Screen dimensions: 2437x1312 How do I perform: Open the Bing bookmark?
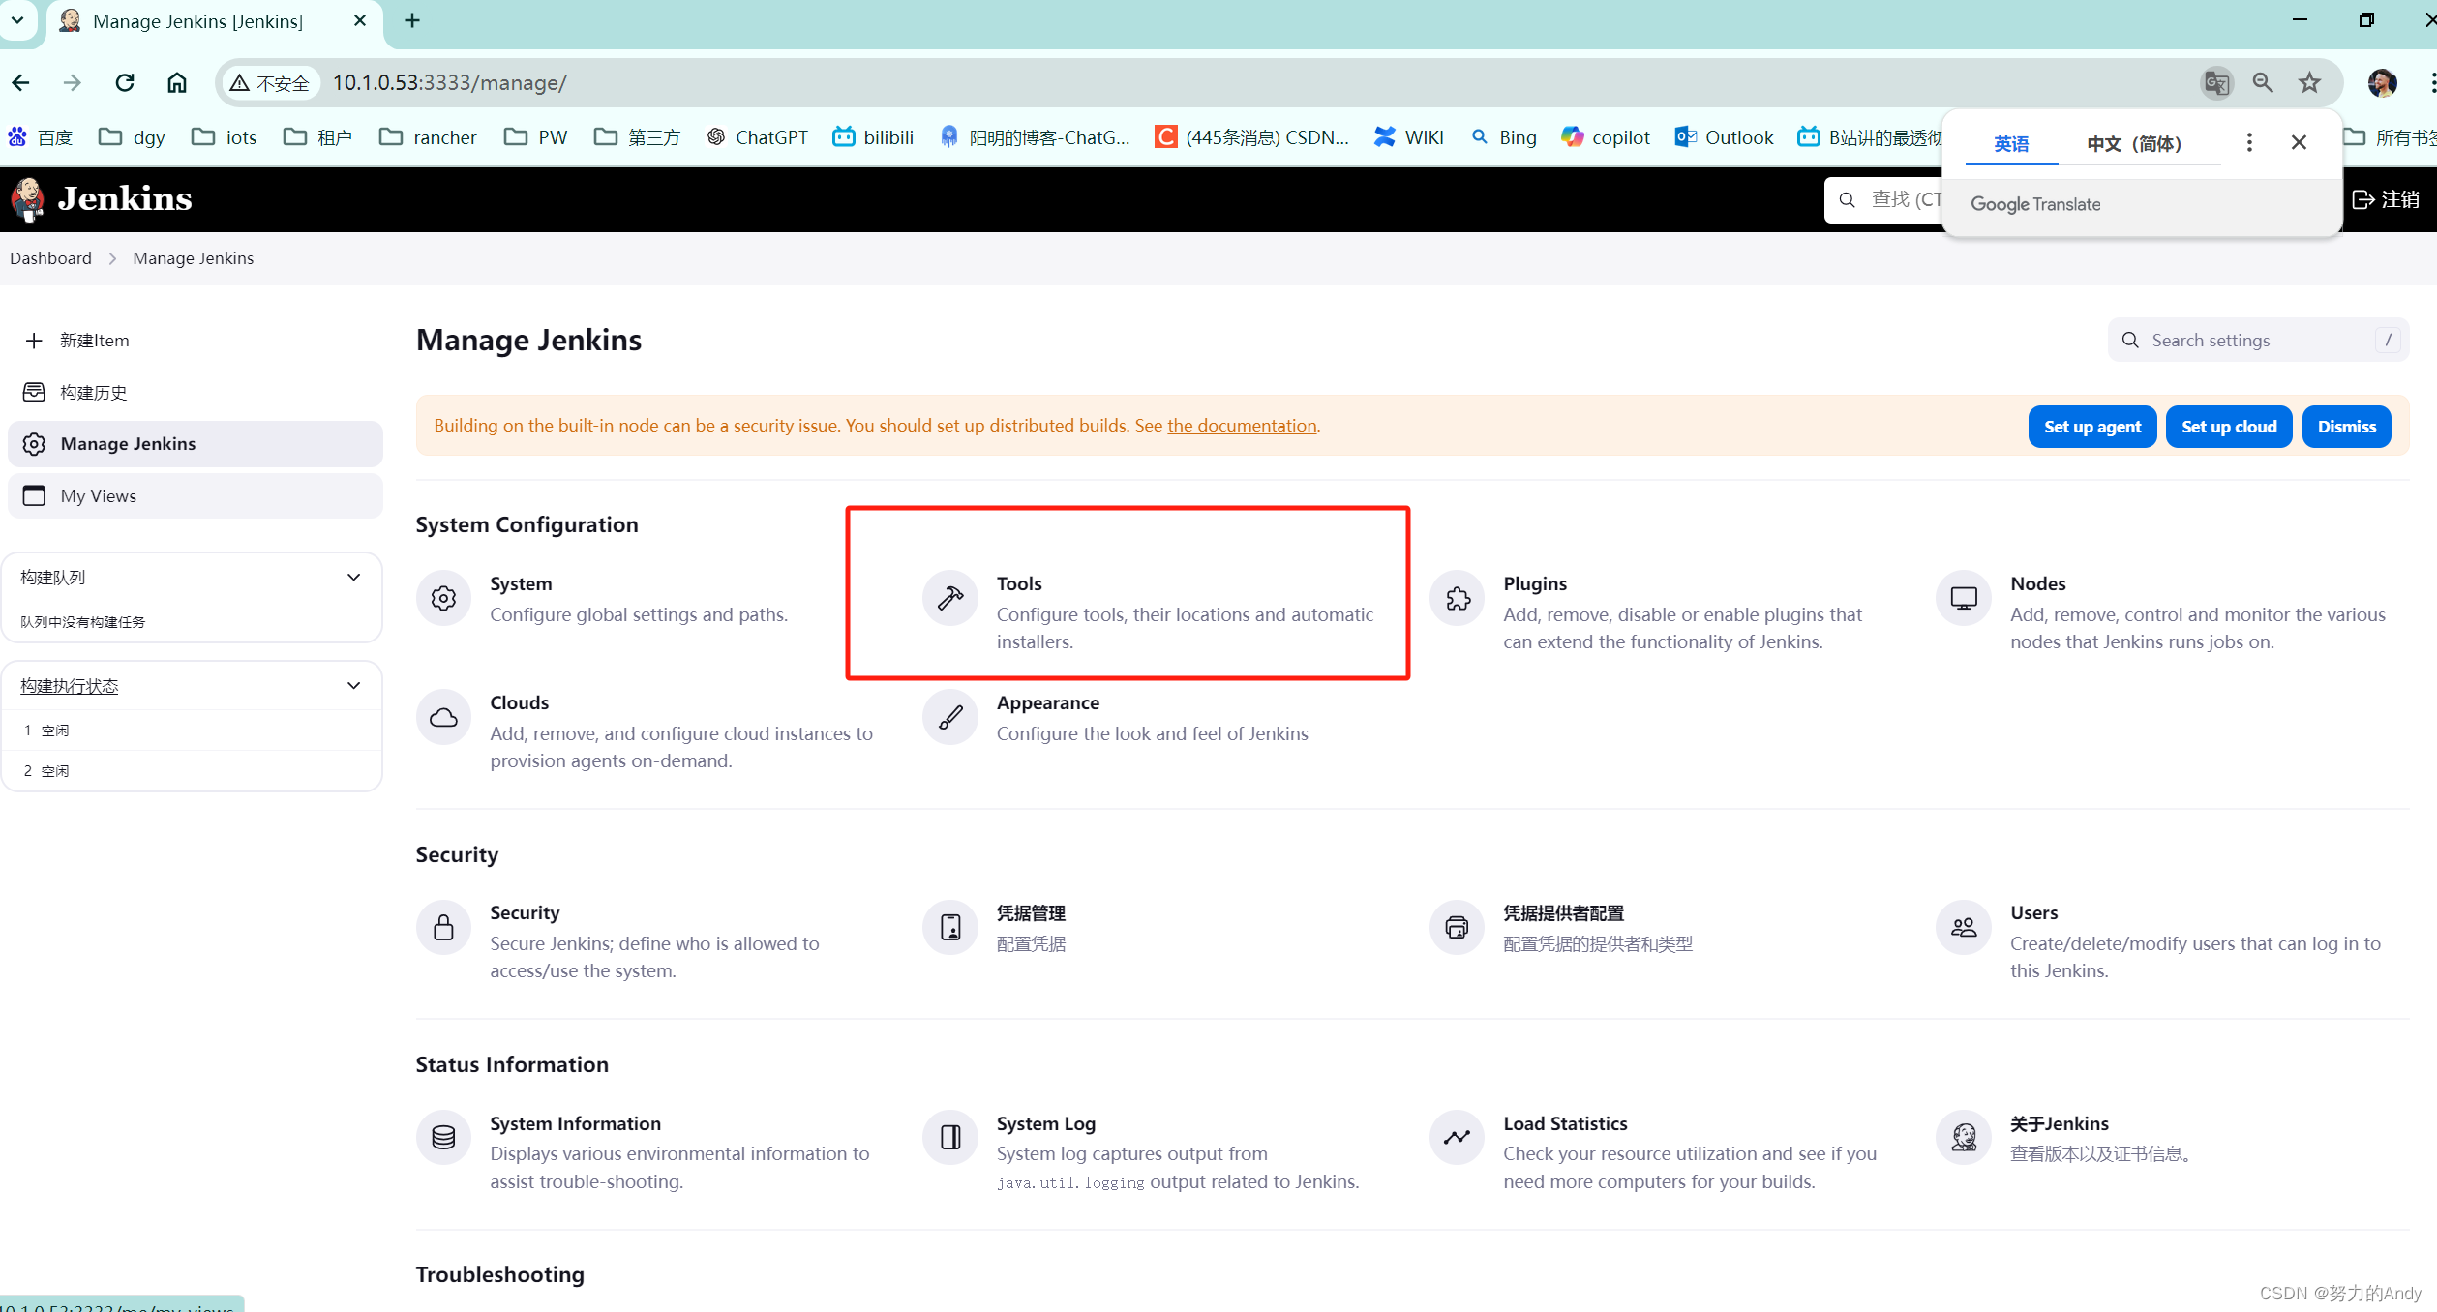[1504, 137]
